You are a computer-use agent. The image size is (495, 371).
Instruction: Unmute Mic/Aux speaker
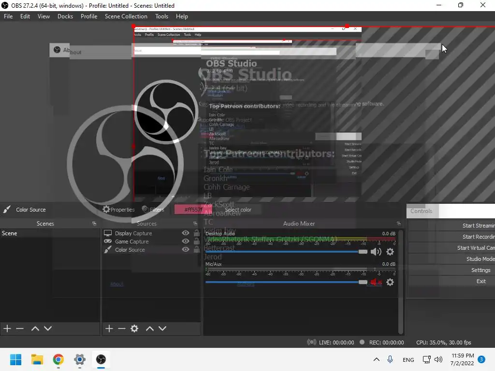(x=376, y=282)
